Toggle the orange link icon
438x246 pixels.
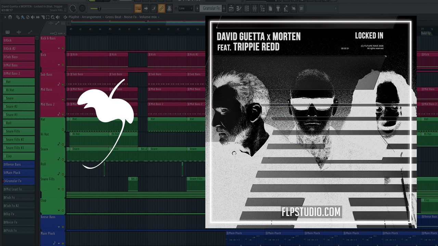(162, 8)
